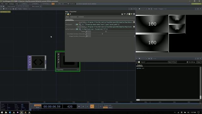Image resolution: width=202 pixels, height=114 pixels.
Task: Collapse the Default Media parameter expander
Action: 66,27
